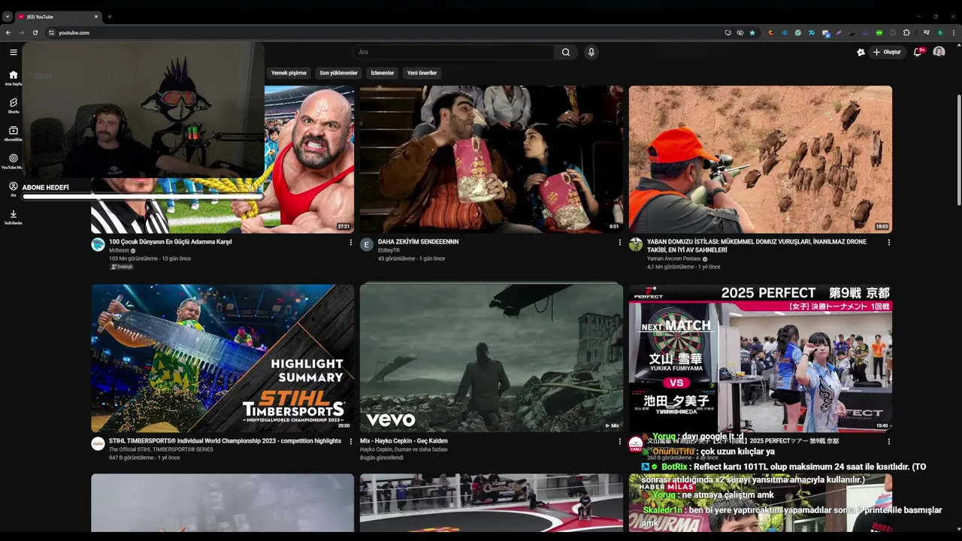The height and width of the screenshot is (541, 962).
Task: Open the Extensions puzzle-piece menu
Action: tap(906, 32)
